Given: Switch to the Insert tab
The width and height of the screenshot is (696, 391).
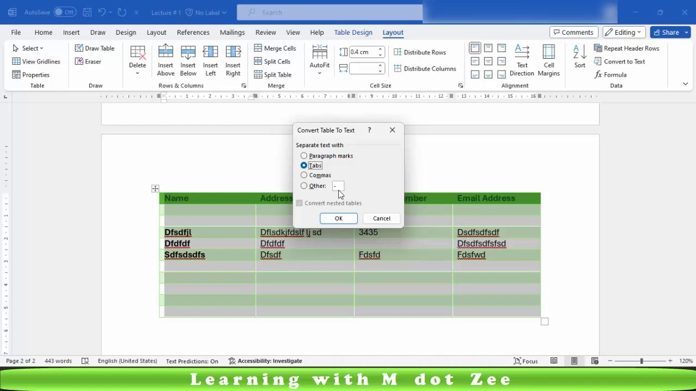Looking at the screenshot, I should click(x=71, y=32).
